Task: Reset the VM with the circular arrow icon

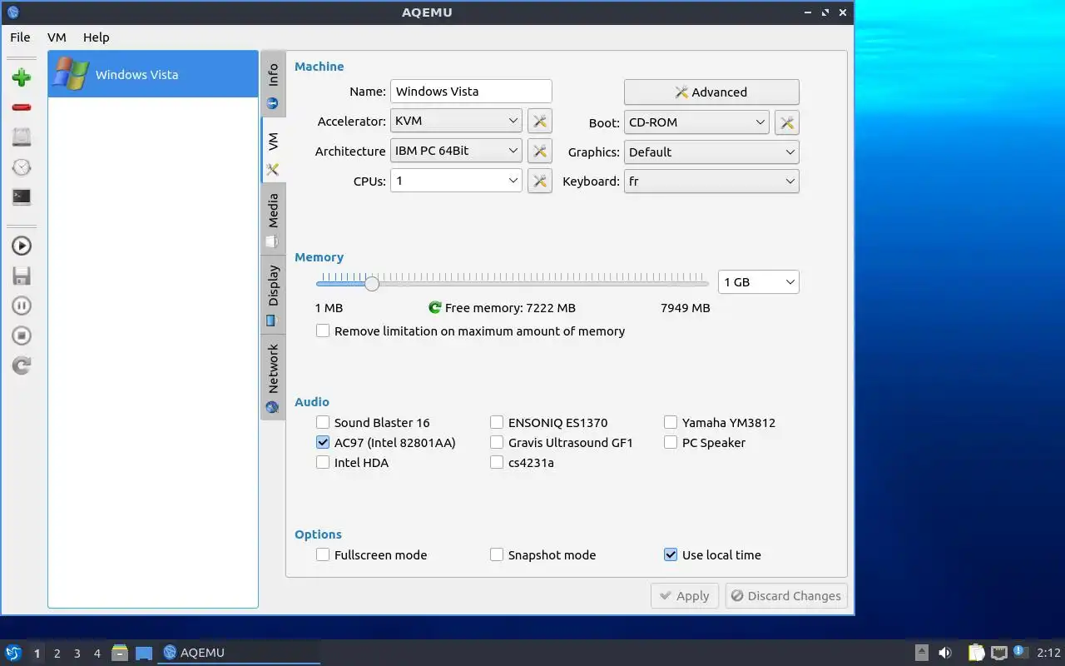Action: coord(22,365)
